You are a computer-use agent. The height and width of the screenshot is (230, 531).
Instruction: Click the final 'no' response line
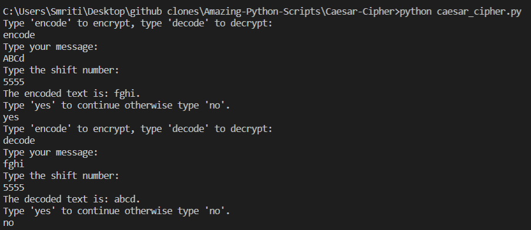coord(8,223)
